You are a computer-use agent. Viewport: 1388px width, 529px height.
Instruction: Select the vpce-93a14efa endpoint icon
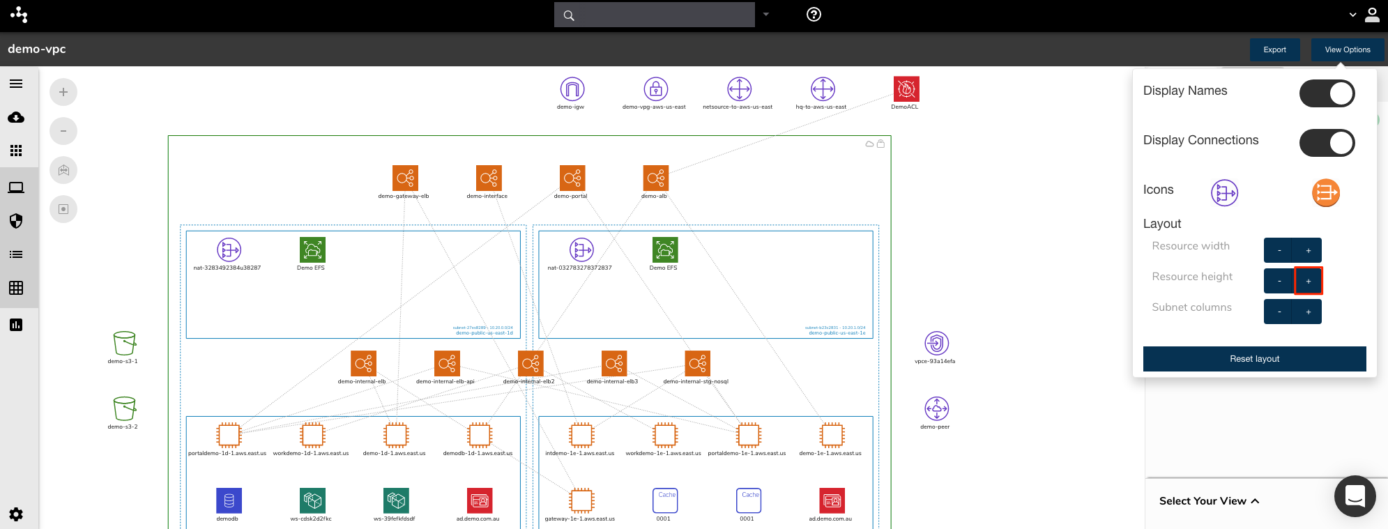click(936, 343)
